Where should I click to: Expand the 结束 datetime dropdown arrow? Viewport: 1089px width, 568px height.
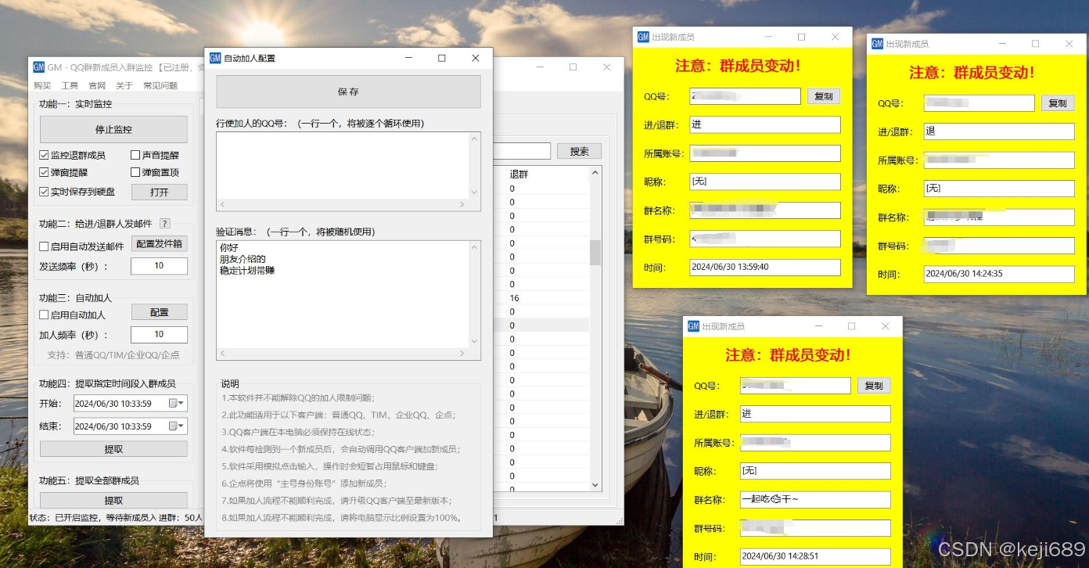click(182, 426)
